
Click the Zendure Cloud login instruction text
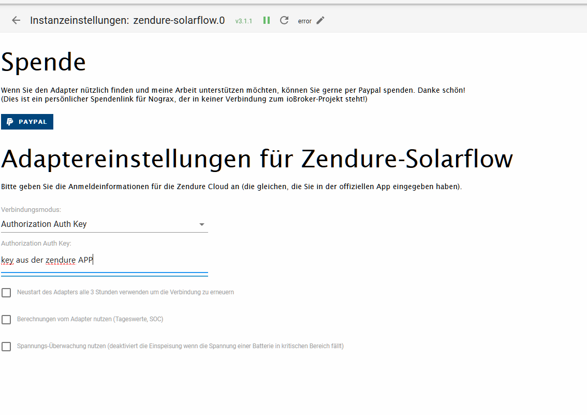tap(231, 187)
